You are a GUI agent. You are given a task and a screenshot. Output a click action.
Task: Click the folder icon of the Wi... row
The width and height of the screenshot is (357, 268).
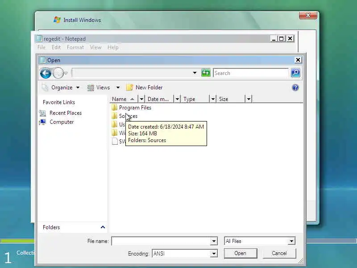[115, 133]
